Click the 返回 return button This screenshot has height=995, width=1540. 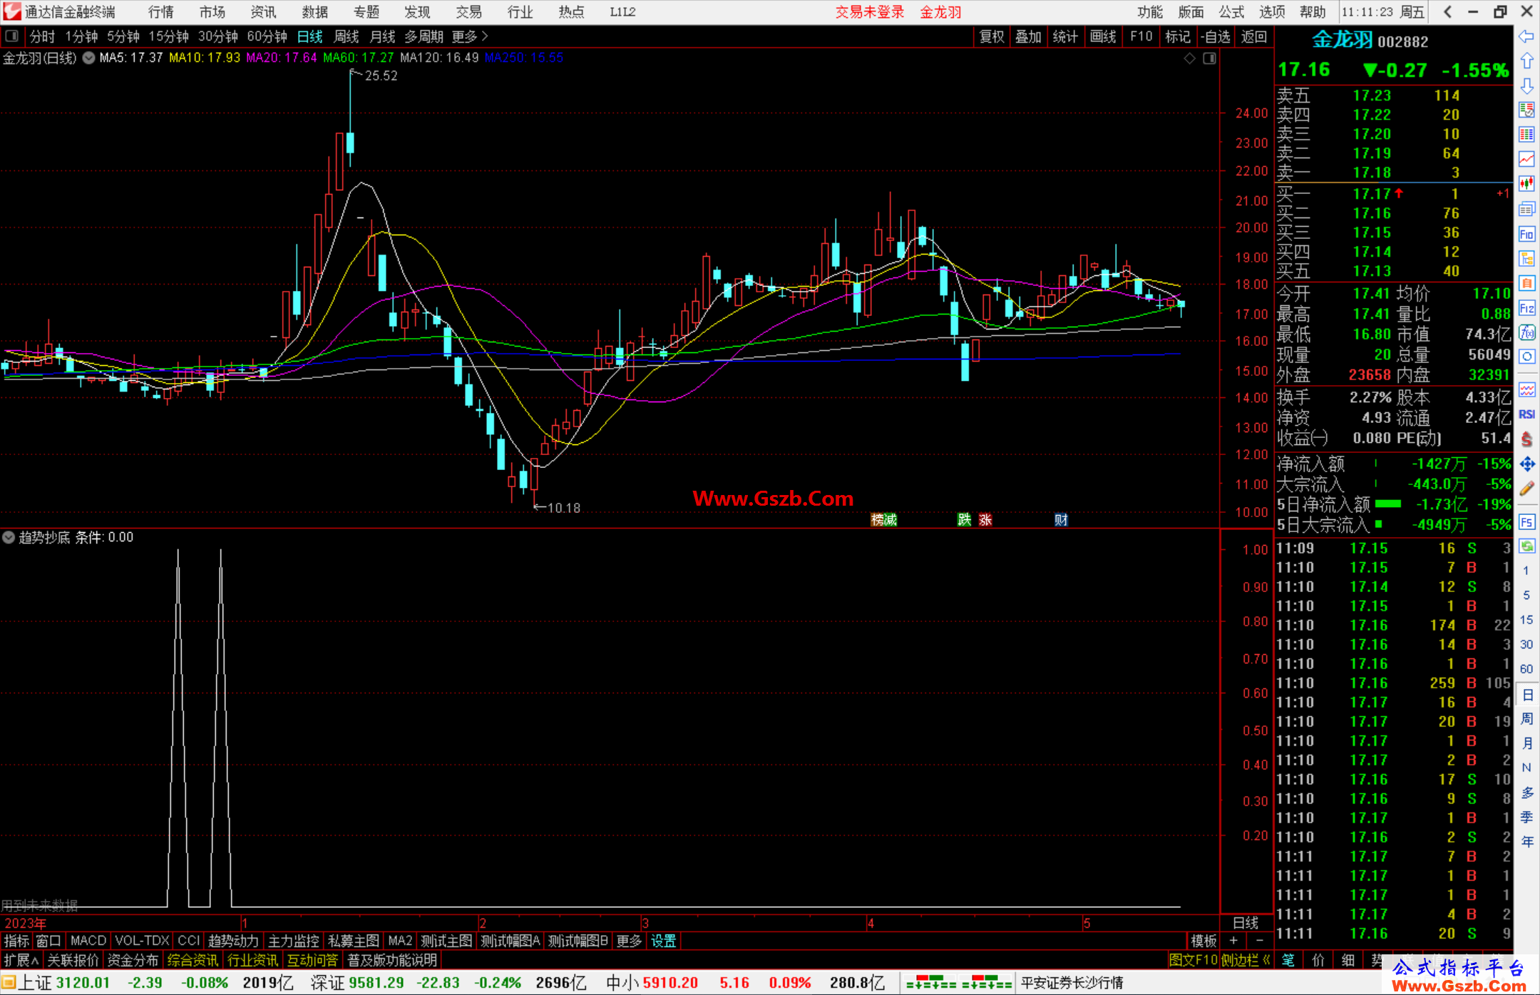pos(1254,36)
